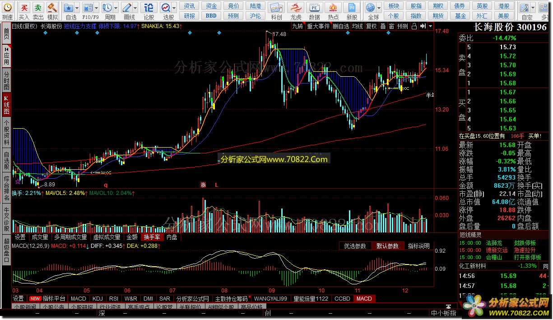Open the 选股 stock picker icon

pyautogui.click(x=166, y=8)
